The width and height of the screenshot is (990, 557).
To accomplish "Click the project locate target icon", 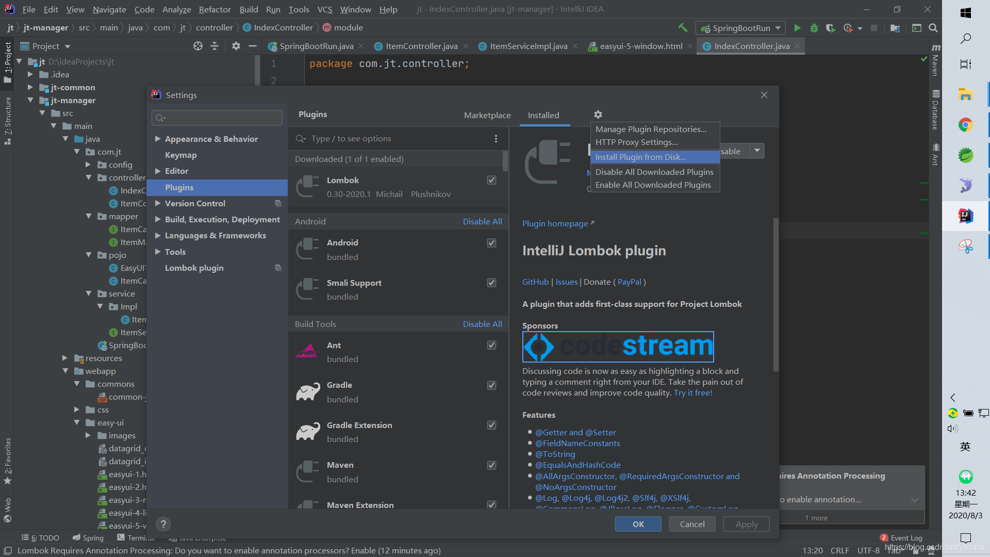I will click(197, 46).
